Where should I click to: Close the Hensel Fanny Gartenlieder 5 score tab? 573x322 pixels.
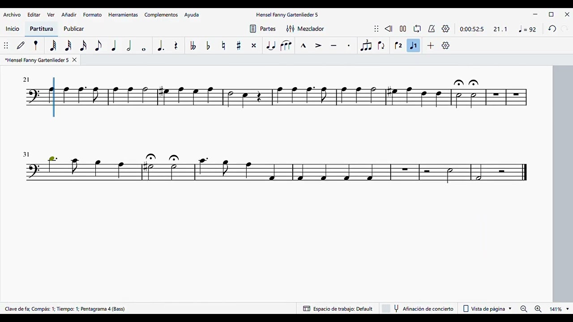coord(74,60)
